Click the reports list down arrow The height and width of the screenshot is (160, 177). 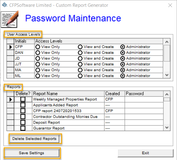coord(167,128)
